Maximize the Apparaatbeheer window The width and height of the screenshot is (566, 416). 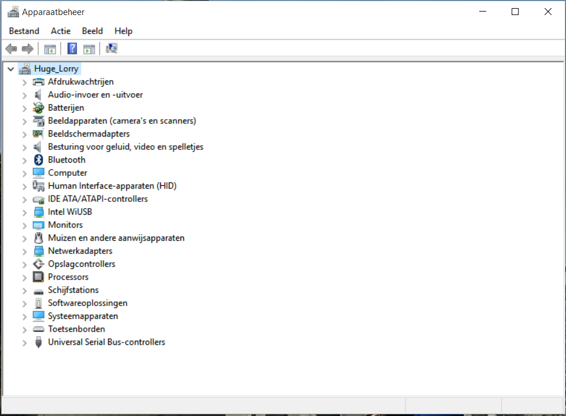point(515,12)
